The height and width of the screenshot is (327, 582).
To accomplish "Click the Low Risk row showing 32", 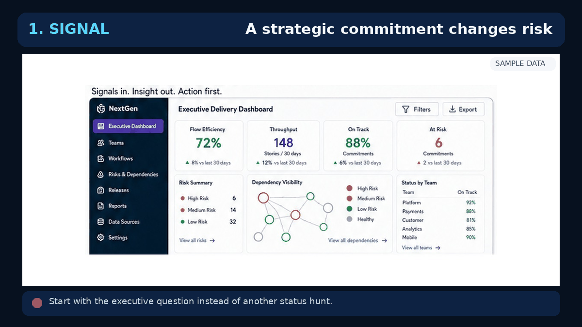I will coord(208,222).
